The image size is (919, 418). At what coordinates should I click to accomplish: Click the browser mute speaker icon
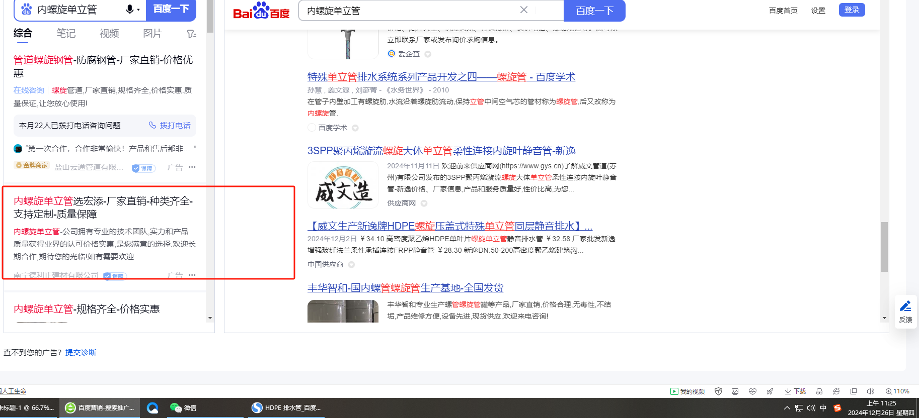(x=871, y=391)
